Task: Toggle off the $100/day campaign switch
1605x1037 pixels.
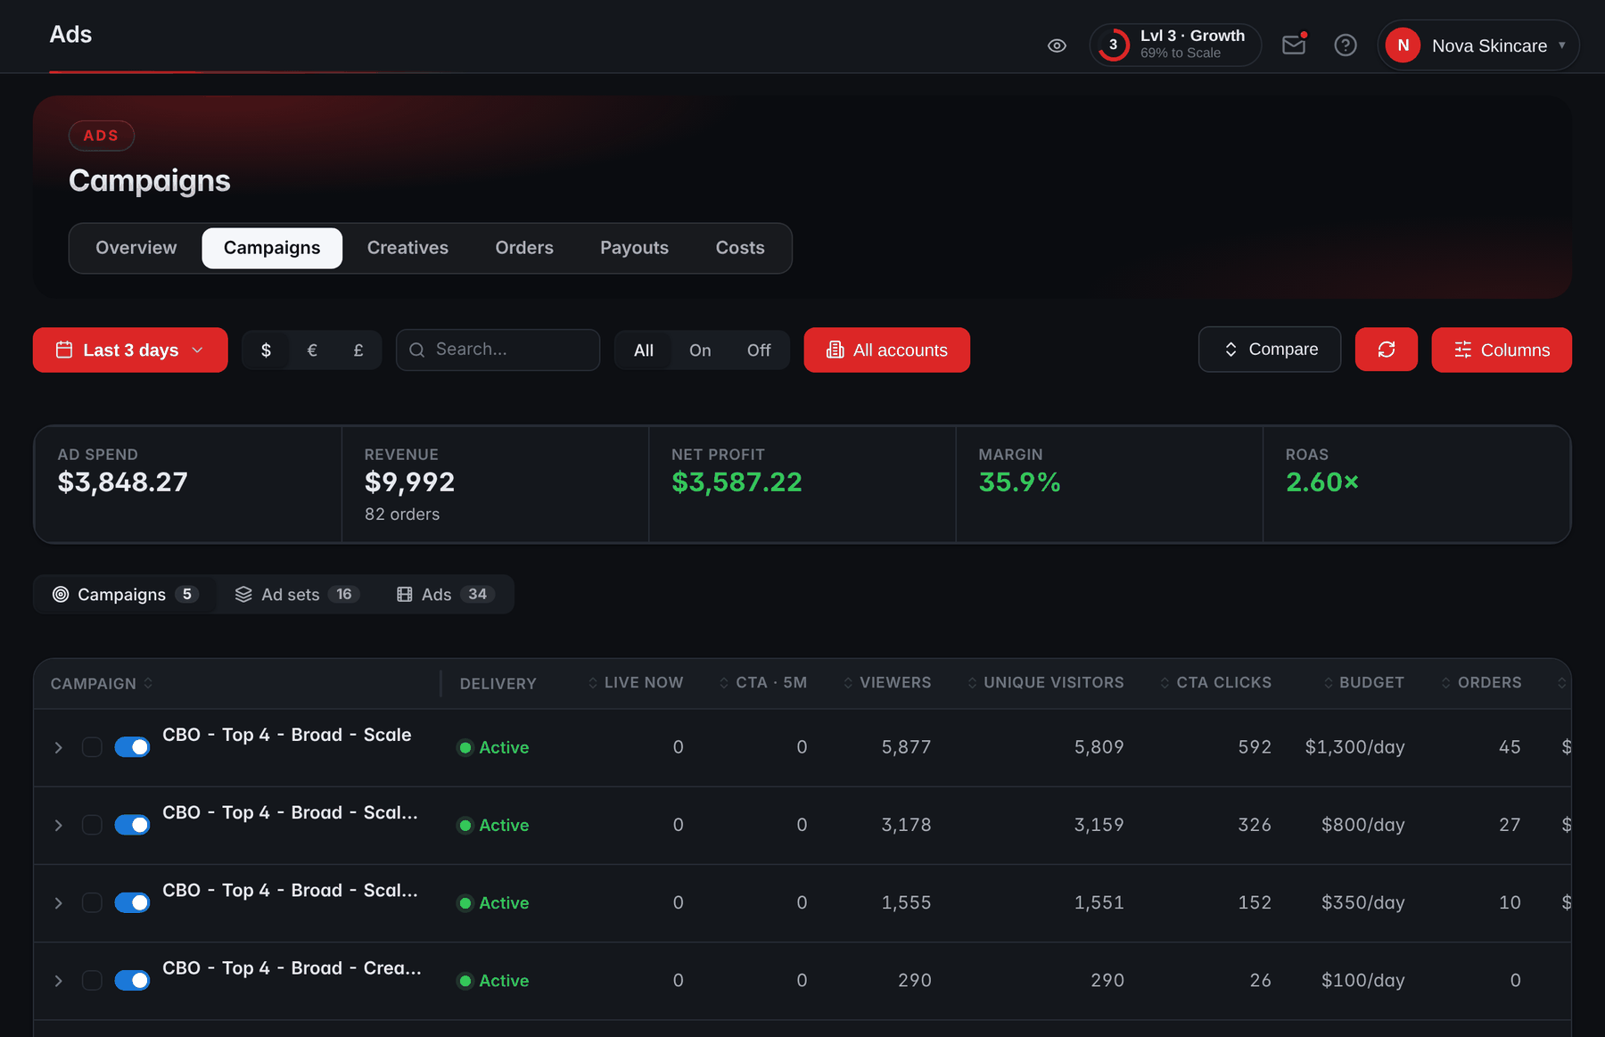Action: [132, 980]
